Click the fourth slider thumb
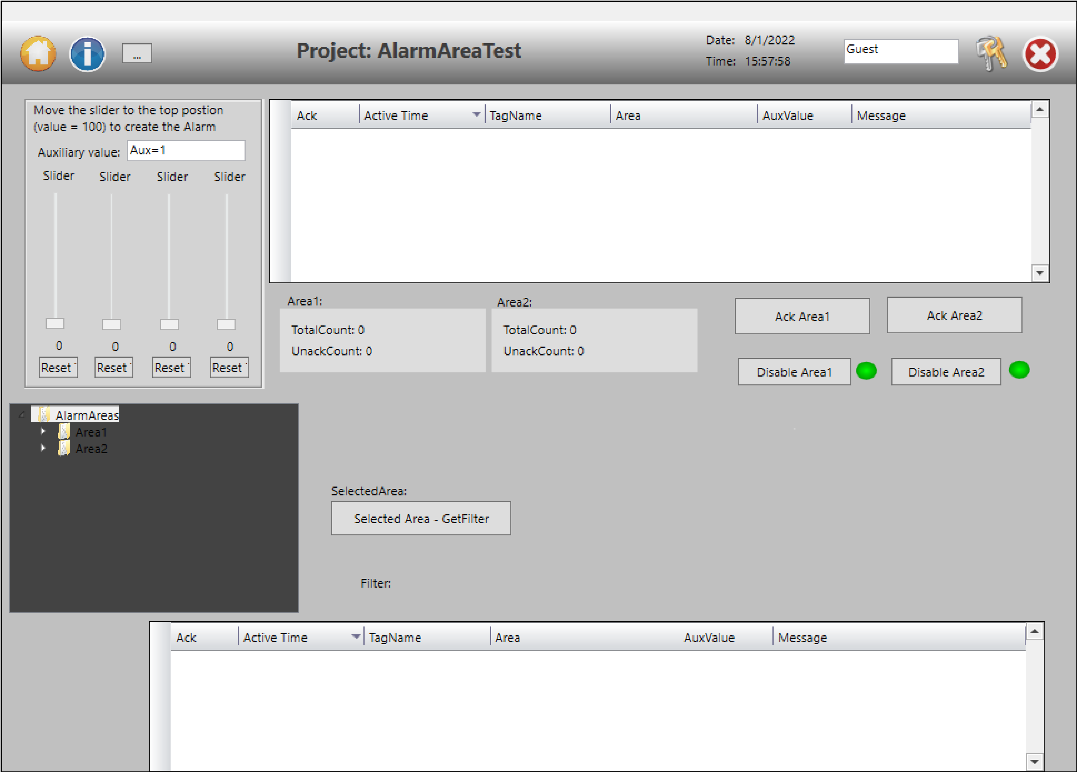Screen dimensions: 1077x772 pyautogui.click(x=226, y=324)
